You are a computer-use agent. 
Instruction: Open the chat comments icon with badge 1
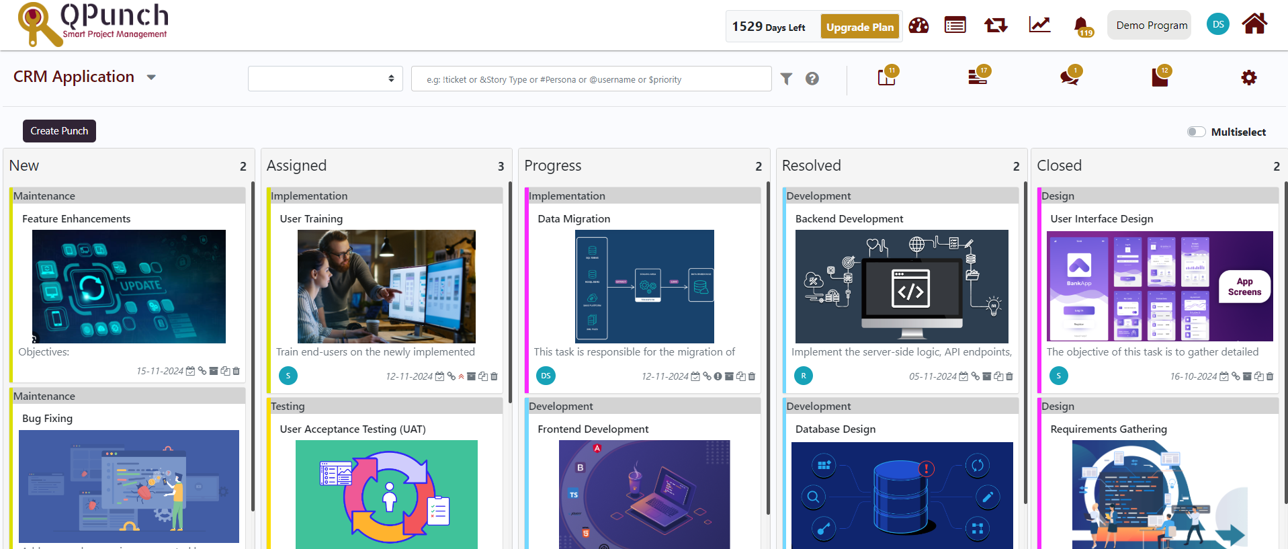(1069, 78)
